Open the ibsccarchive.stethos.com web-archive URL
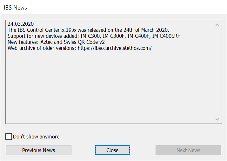Viewport: 227px width, 161px height. (115, 48)
